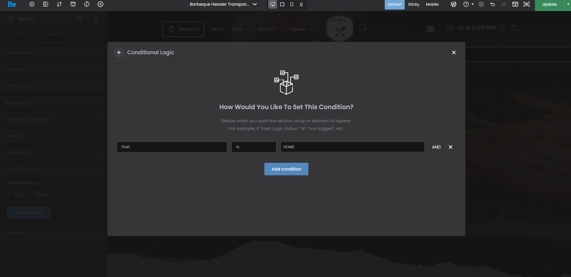Open the shopping cart icon in header
The width and height of the screenshot is (571, 277).
tap(513, 28)
